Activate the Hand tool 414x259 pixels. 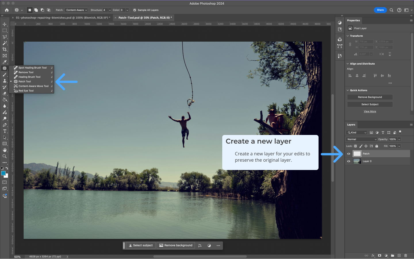(5, 150)
